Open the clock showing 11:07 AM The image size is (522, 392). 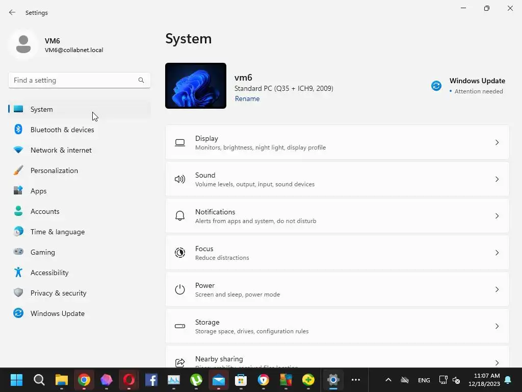pyautogui.click(x=484, y=380)
